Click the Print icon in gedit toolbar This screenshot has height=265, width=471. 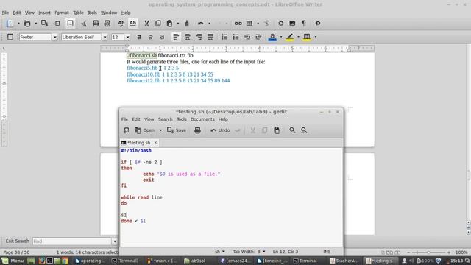[197, 130]
